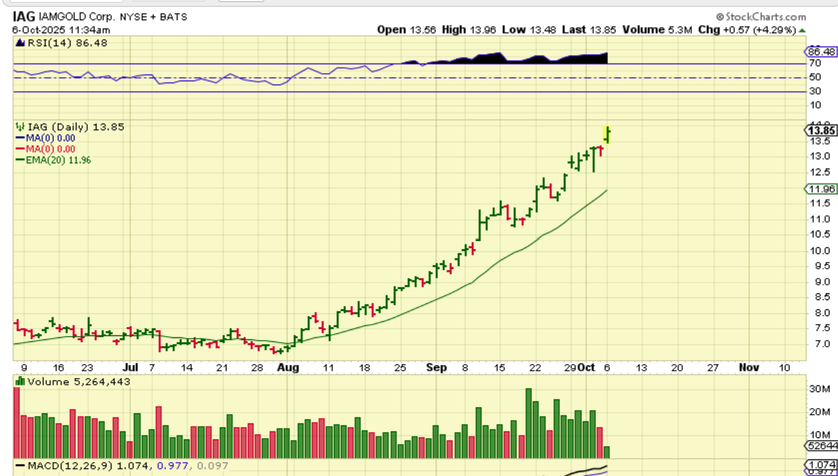Click the 30M volume axis label
This screenshot has width=838, height=476.
[819, 389]
